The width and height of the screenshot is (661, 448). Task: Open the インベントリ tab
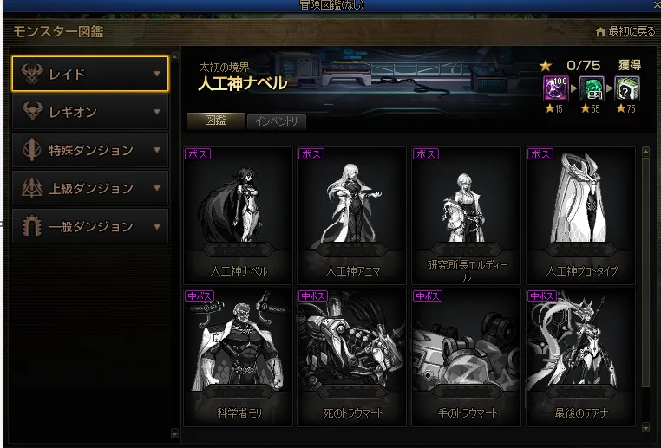(276, 121)
